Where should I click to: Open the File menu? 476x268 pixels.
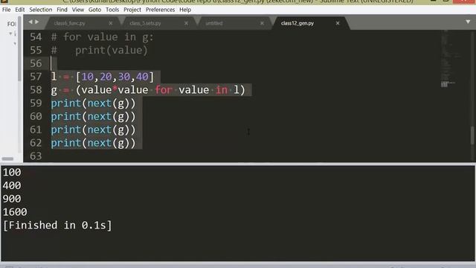click(x=6, y=10)
